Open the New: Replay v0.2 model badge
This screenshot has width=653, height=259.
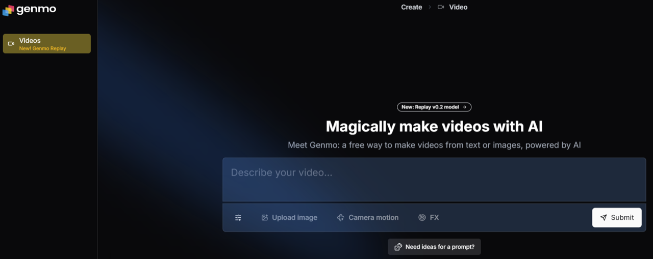click(434, 107)
